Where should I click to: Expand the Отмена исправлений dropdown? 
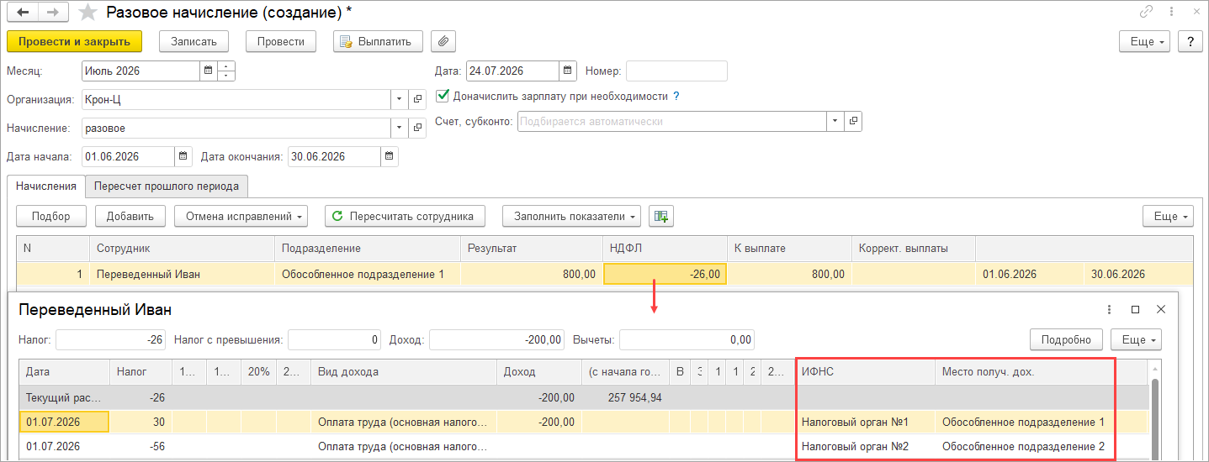tap(241, 217)
